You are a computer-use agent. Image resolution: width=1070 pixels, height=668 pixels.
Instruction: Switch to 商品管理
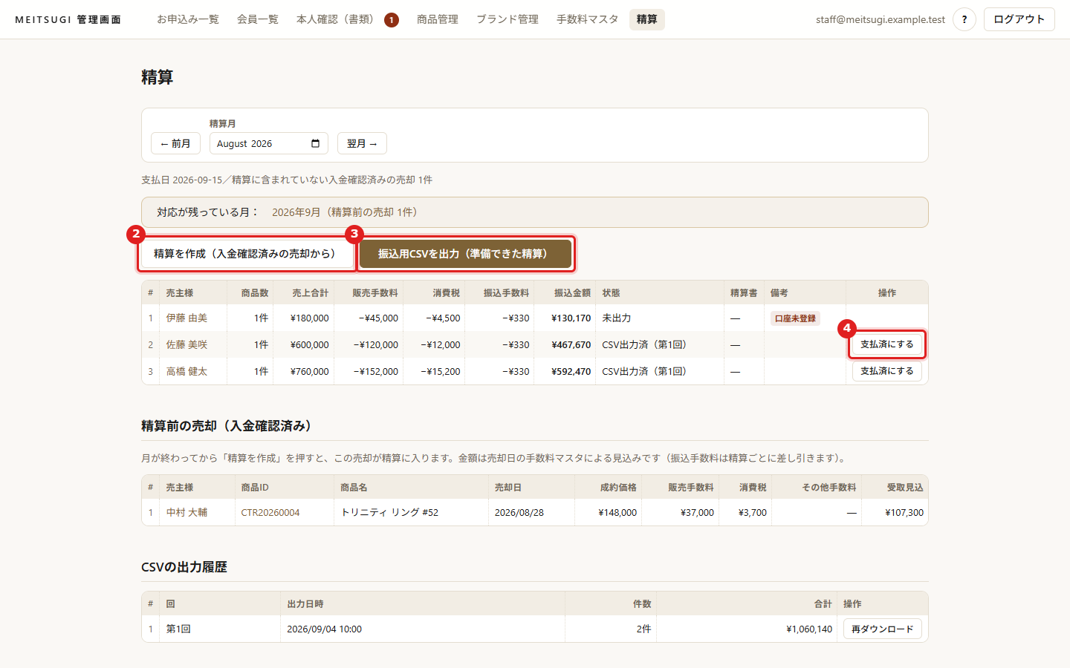coord(437,19)
